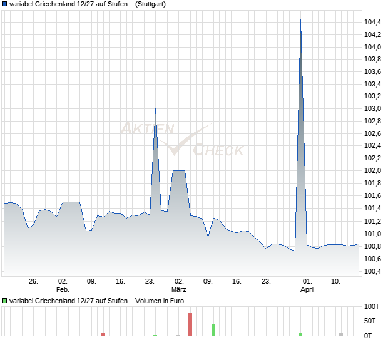Click the 'Feb.' month label

click(x=63, y=289)
